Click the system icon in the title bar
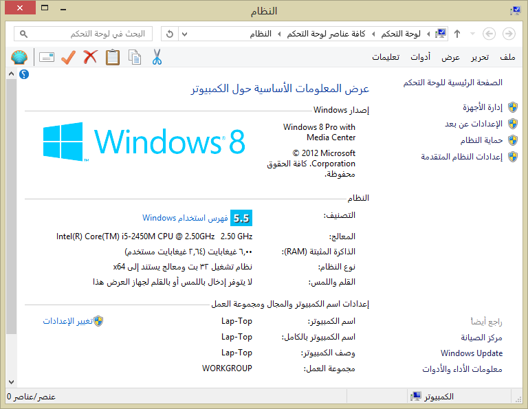 pos(515,11)
